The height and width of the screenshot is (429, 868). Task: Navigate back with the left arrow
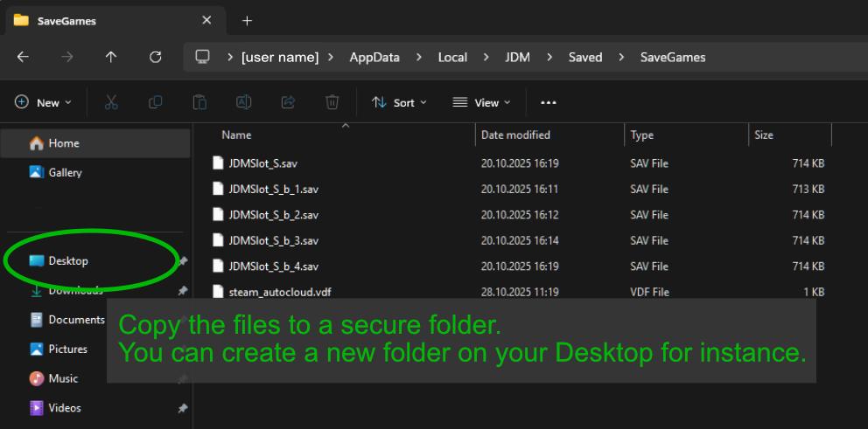(24, 57)
